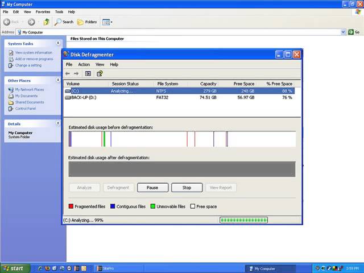Click the Back arrow in Disk Defragmenter toolbar
The image size is (364, 273).
click(x=68, y=73)
